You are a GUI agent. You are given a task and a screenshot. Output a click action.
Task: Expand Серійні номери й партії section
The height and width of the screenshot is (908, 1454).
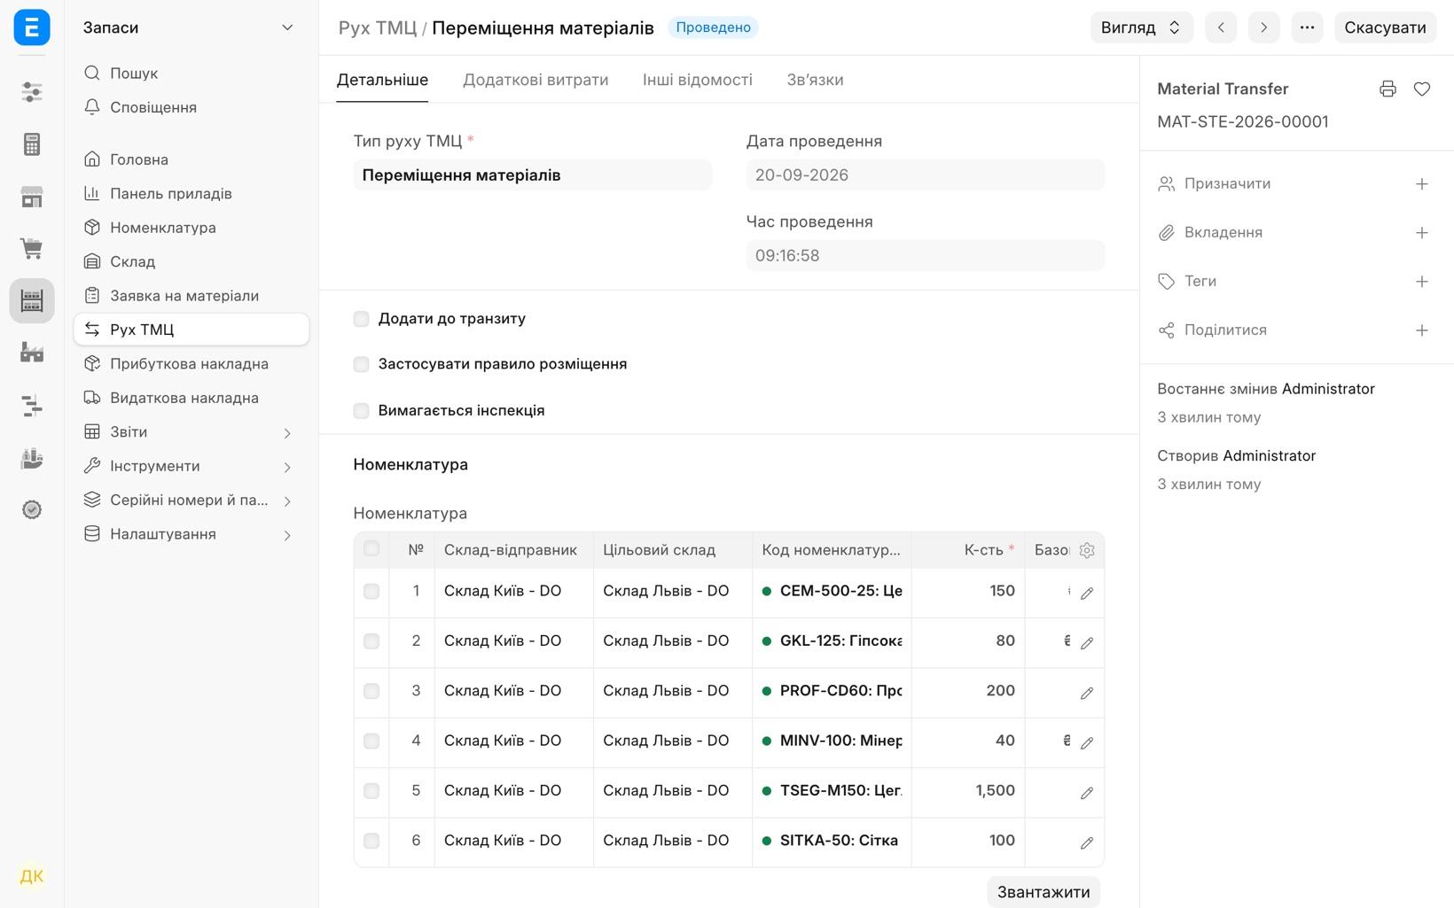pyautogui.click(x=192, y=501)
